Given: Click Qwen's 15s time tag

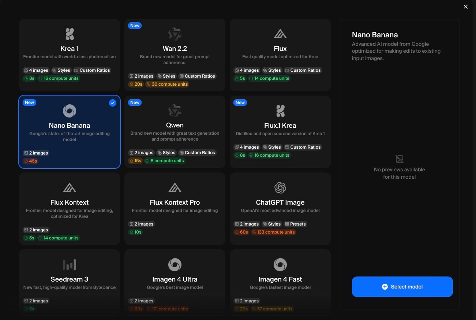Looking at the screenshot, I should (x=135, y=161).
